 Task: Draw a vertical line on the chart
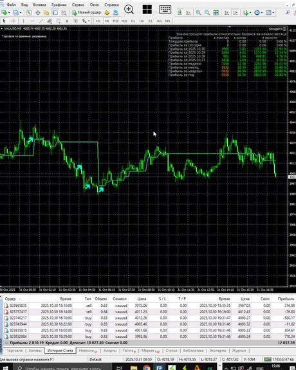(23, 21)
